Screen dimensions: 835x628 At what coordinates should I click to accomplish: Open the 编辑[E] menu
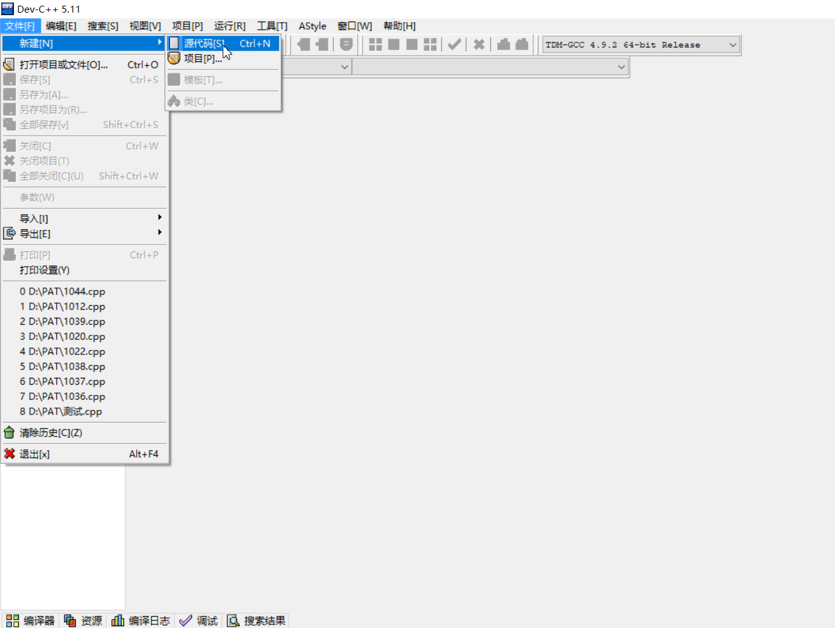point(61,26)
